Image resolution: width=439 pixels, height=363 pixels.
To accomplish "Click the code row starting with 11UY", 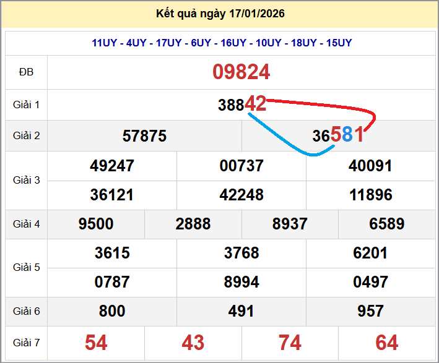I will [222, 43].
